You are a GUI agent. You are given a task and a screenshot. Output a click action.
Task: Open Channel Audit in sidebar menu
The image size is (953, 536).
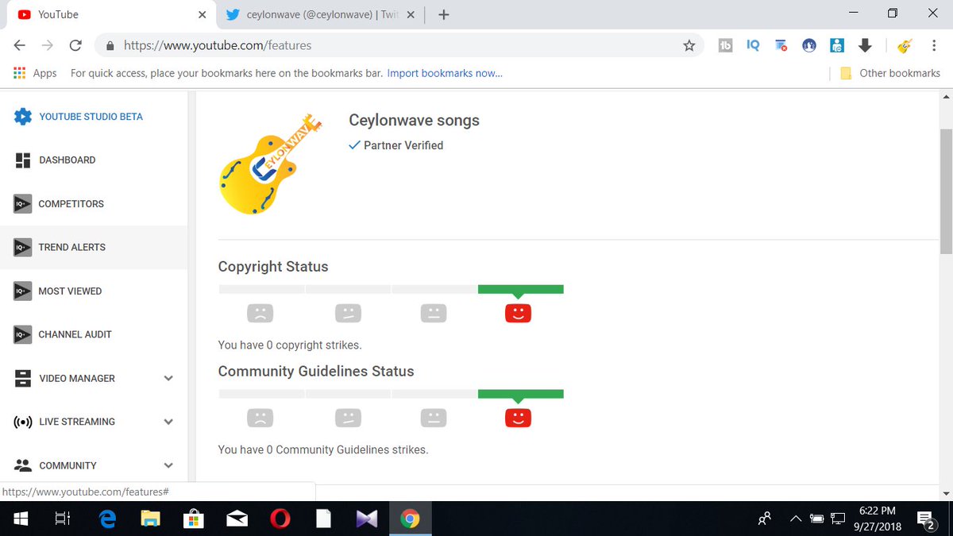[94, 334]
